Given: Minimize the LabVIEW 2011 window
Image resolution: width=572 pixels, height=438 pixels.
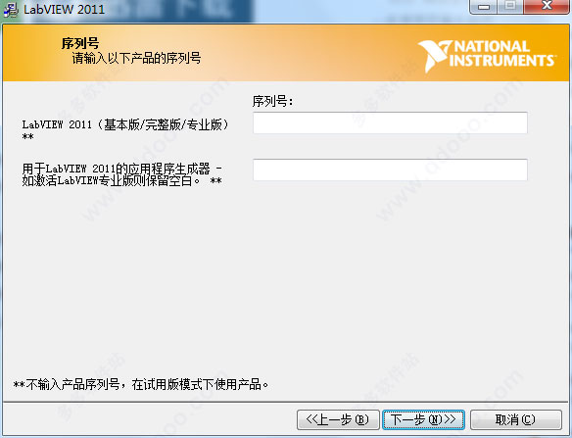Looking at the screenshot, I should (484, 7).
